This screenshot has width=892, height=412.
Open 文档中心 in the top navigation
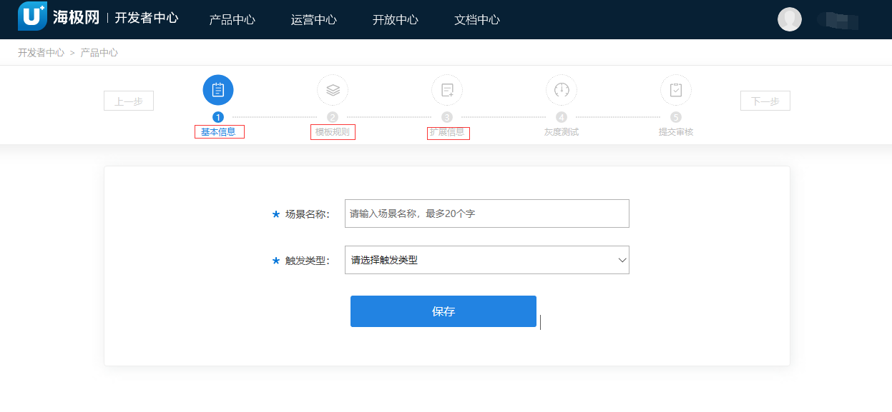click(x=477, y=19)
